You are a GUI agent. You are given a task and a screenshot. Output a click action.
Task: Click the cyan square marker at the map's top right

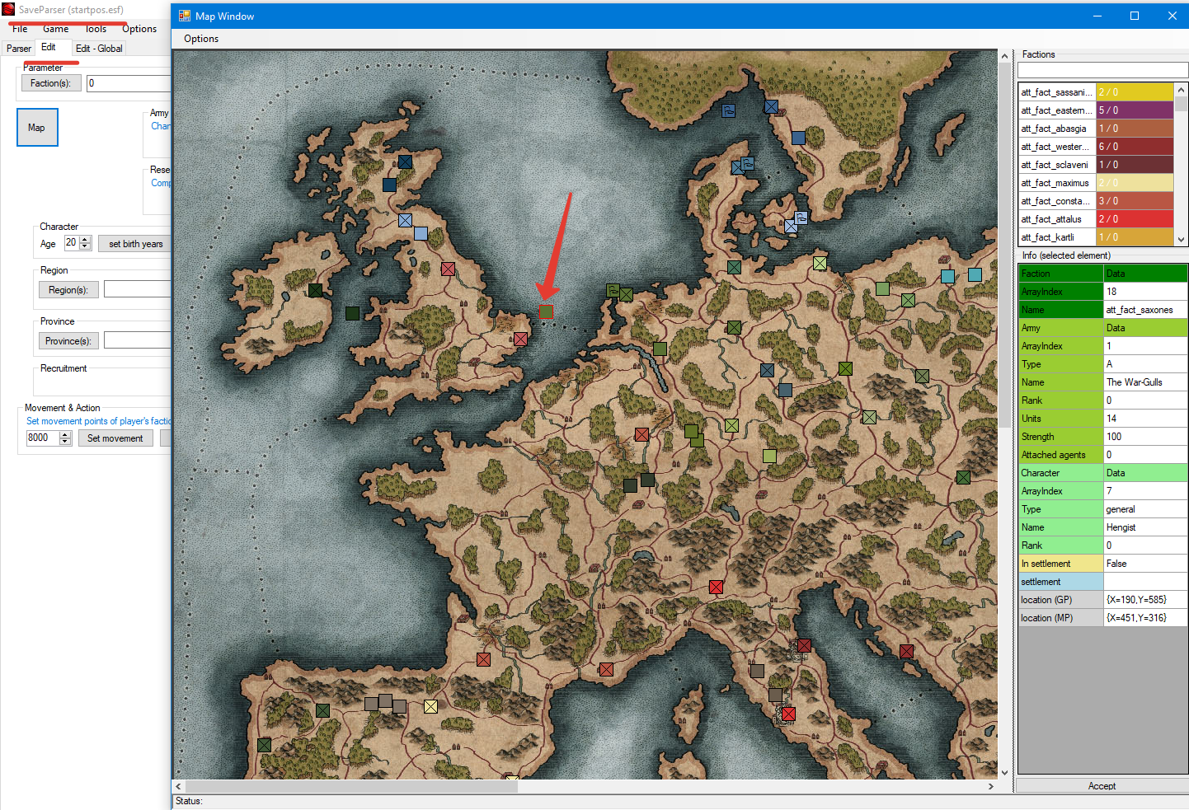pos(975,274)
